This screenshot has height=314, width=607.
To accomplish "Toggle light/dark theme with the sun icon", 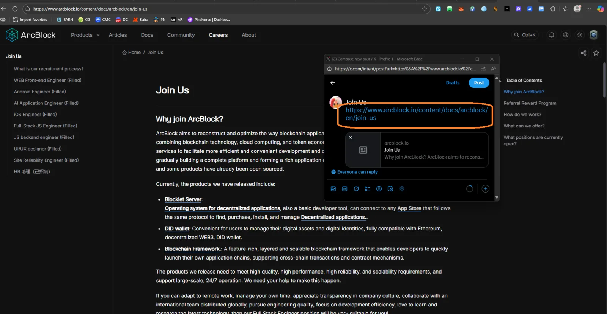I will click(x=580, y=35).
